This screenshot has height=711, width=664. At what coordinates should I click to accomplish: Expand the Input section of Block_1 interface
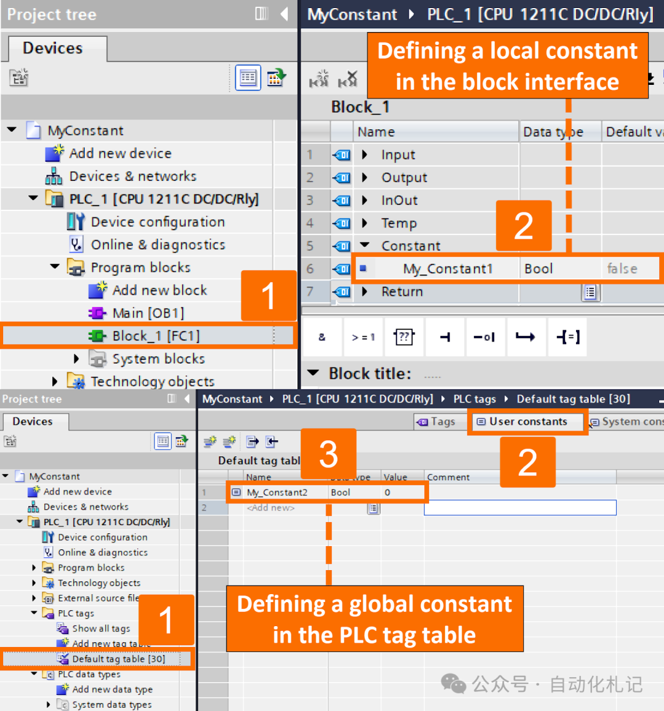[365, 154]
